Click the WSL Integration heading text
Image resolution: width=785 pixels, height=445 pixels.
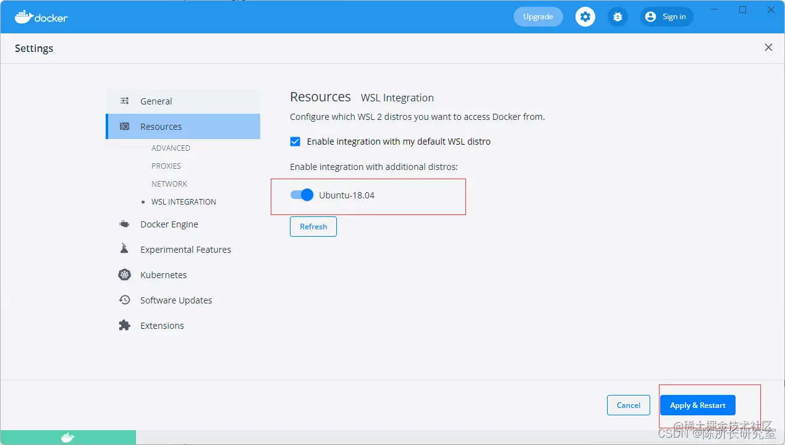pyautogui.click(x=397, y=98)
